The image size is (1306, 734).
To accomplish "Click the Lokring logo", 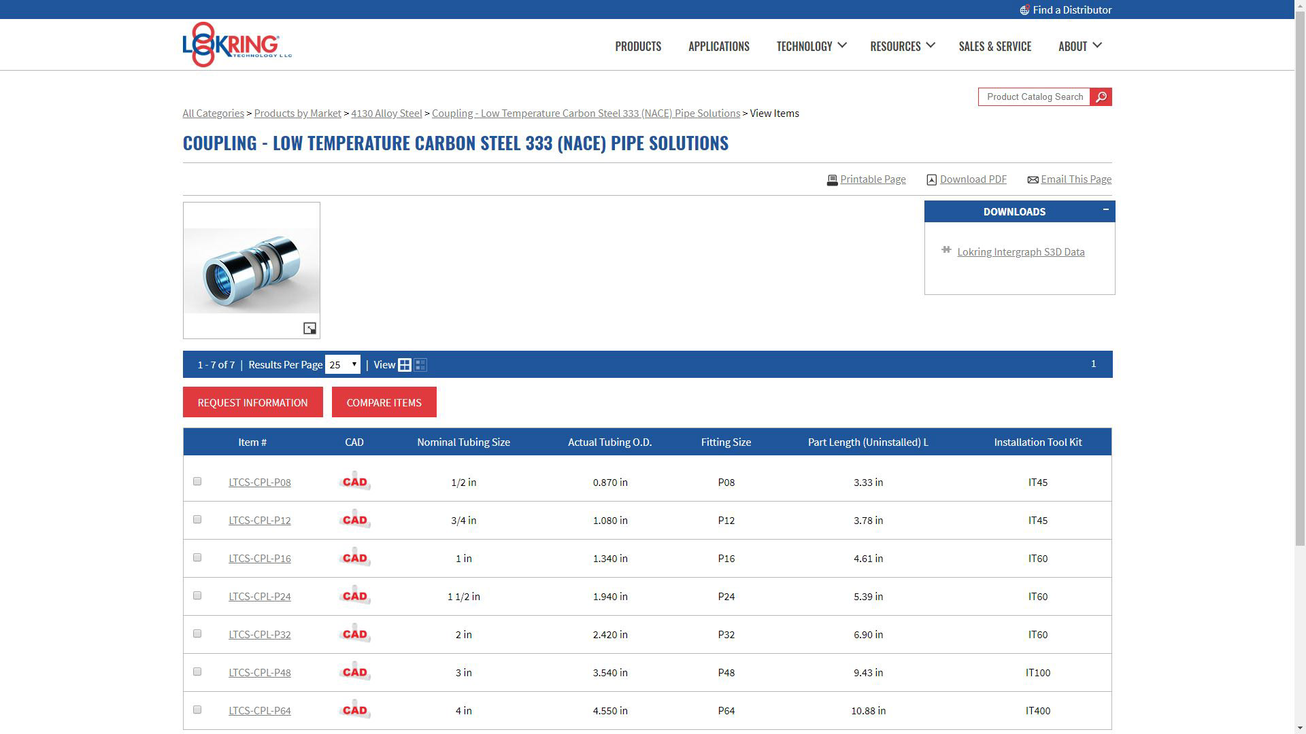I will 237,45.
